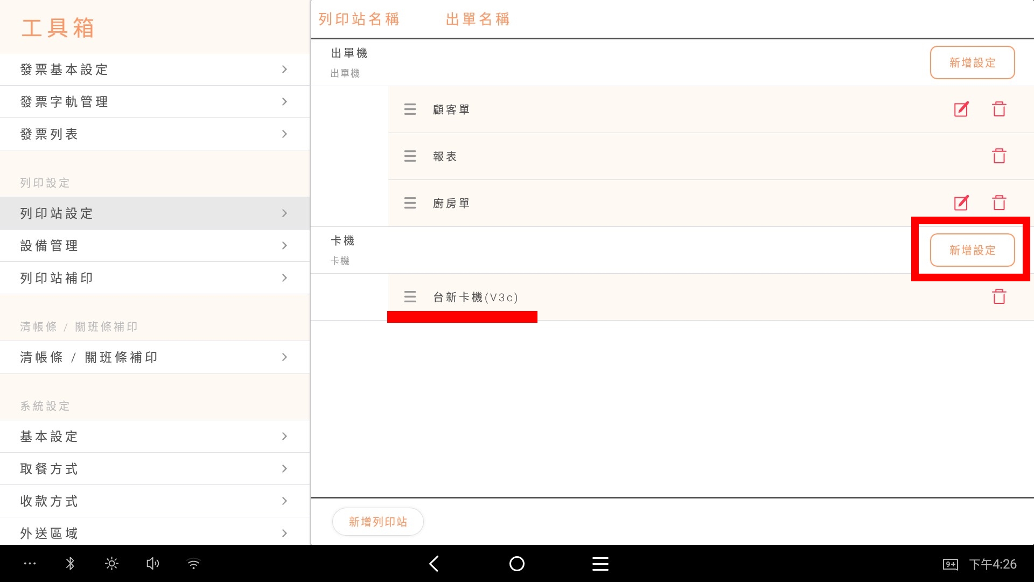This screenshot has height=582, width=1034.
Task: Click 新增設定 button for 出單機
Action: pos(972,63)
